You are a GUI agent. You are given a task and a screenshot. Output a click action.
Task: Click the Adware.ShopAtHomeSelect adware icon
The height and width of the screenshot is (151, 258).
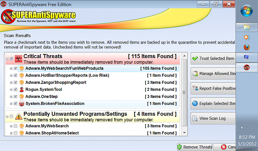point(22,133)
